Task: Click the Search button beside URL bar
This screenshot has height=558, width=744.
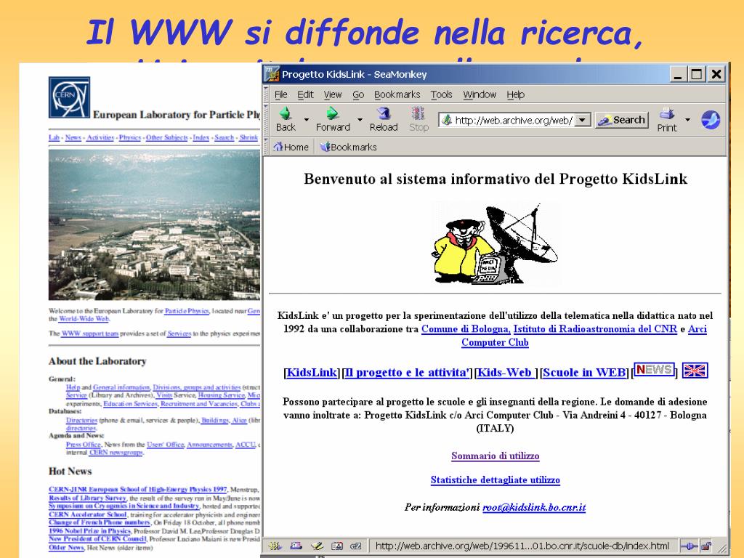Action: [622, 120]
